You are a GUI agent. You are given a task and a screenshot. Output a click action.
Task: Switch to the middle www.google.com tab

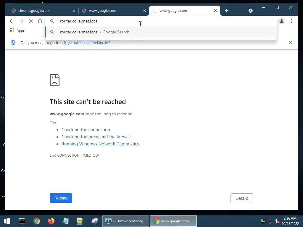click(x=113, y=11)
